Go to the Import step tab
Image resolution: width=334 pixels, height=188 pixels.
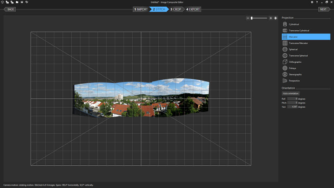coord(141,9)
